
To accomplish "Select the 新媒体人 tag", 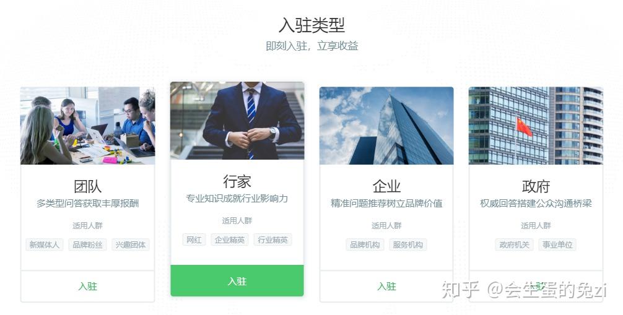I will 45,244.
